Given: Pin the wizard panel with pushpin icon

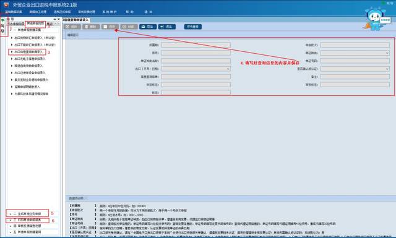Looking at the screenshot, I should click(55, 19).
